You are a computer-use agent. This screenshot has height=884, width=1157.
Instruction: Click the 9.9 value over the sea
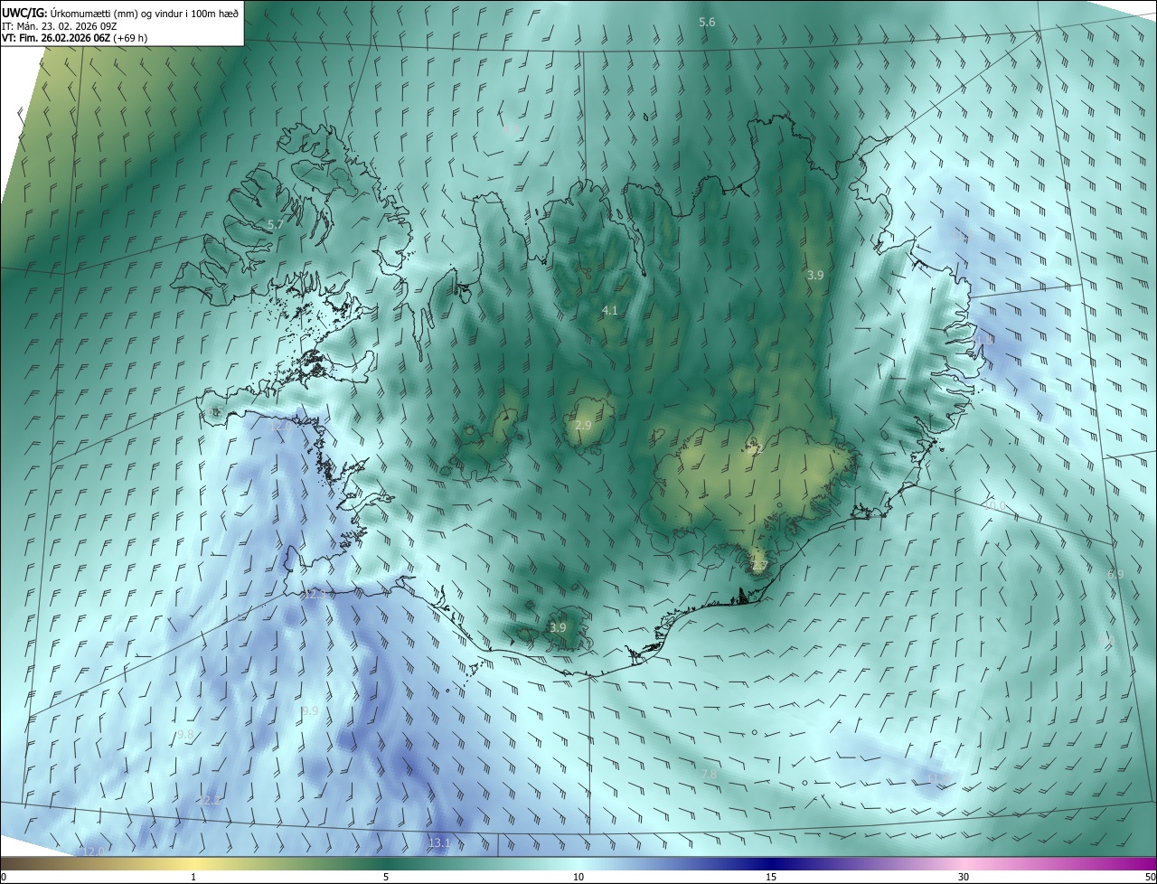pos(310,711)
